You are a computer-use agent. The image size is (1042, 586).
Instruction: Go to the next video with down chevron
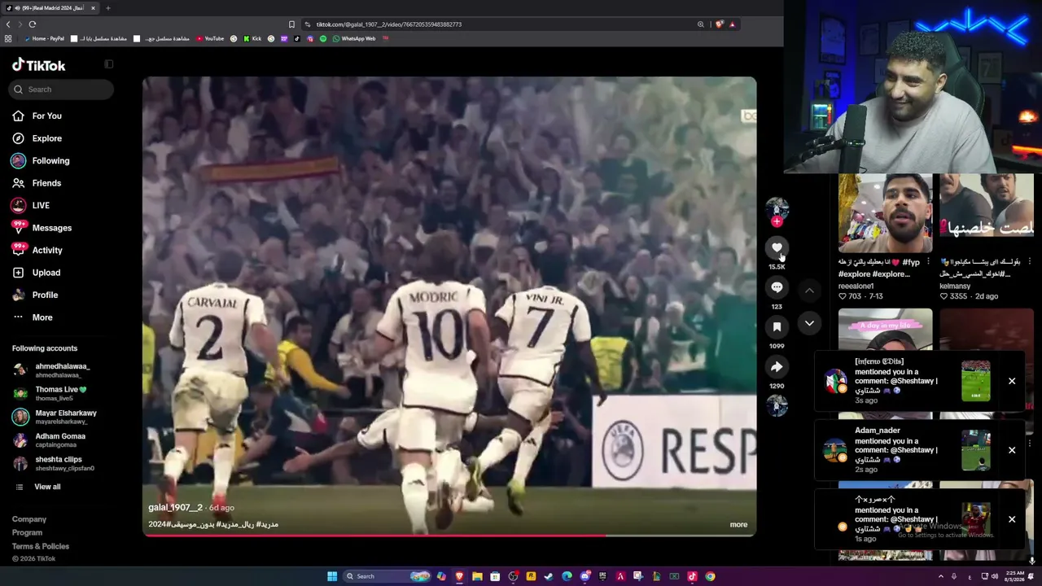coord(809,323)
